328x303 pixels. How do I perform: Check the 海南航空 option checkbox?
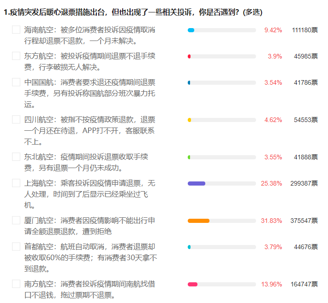[x=16, y=29]
